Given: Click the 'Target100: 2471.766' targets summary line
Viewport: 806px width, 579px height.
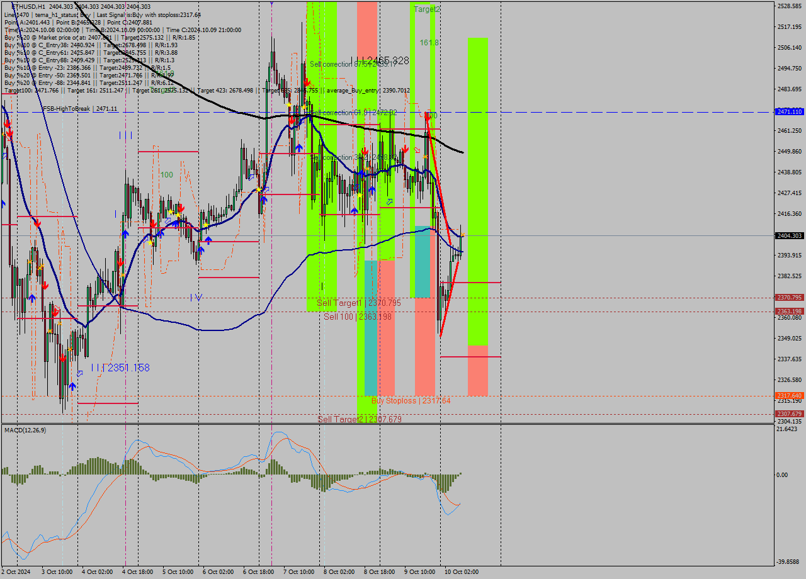Looking at the screenshot, I should [207, 91].
